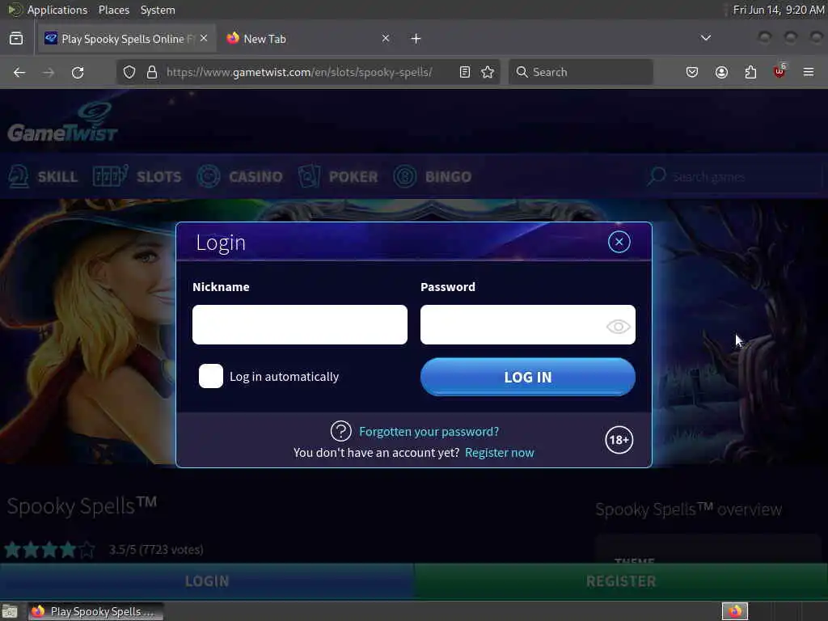This screenshot has width=828, height=621.
Task: Click the Password input field
Action: (x=527, y=325)
